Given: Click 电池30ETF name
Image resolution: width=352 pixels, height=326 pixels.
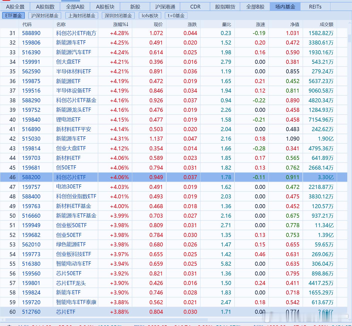Looking at the screenshot, I should click(69, 187).
